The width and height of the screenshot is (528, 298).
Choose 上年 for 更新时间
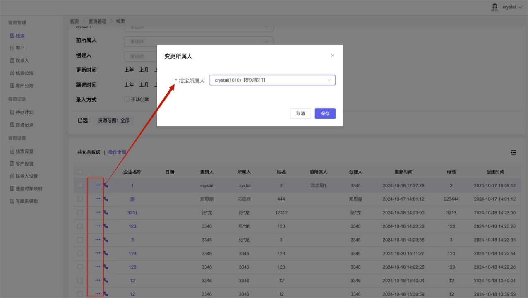coord(129,70)
